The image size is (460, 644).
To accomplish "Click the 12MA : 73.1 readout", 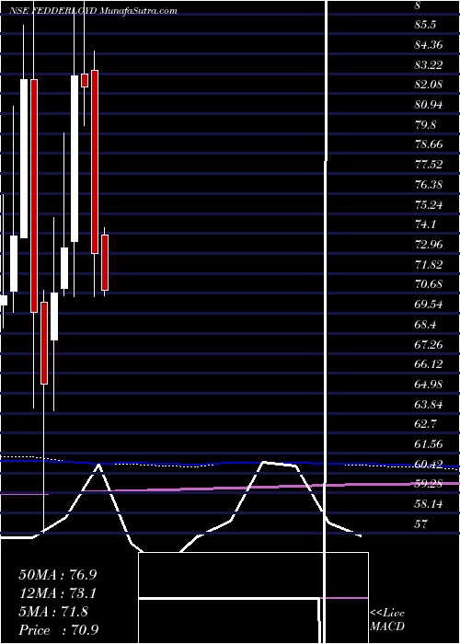I will click(58, 593).
